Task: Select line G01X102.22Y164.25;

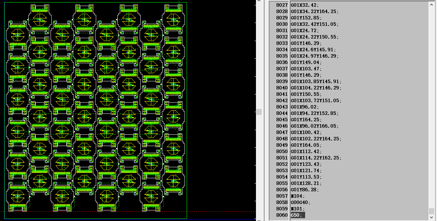Action: click(316, 139)
